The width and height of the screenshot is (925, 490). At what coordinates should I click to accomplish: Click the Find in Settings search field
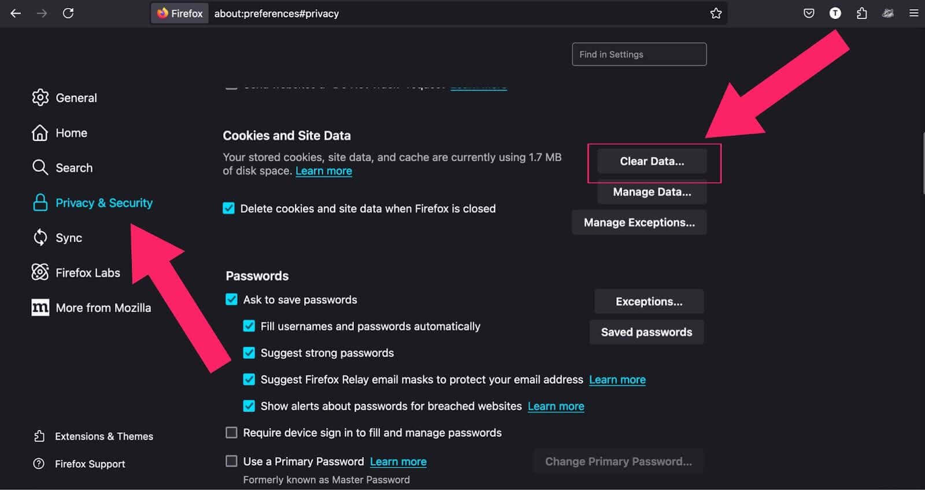(639, 54)
